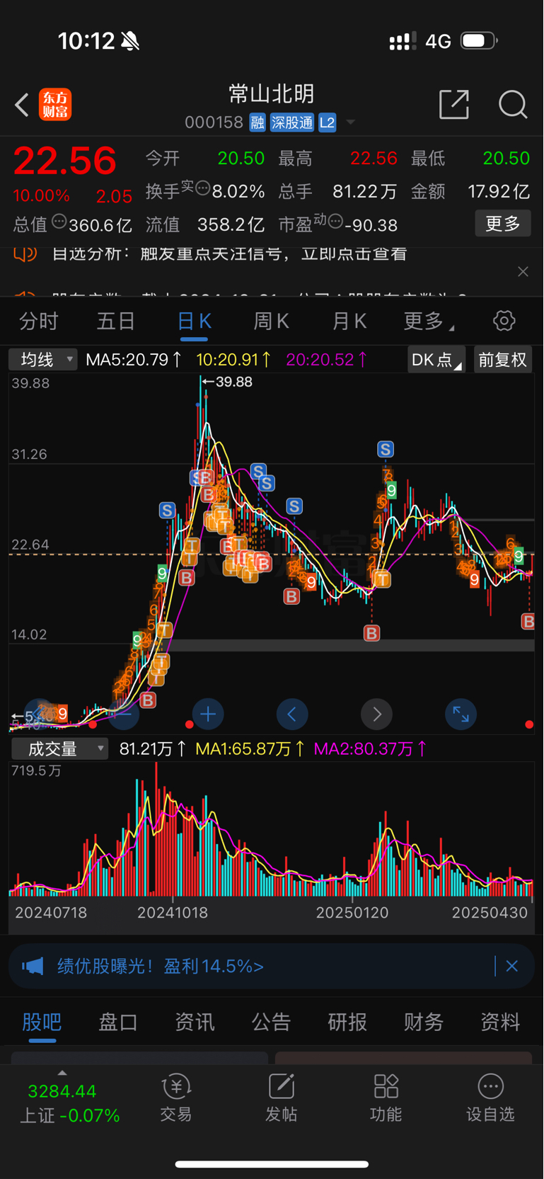Select the 公告 tab

(x=271, y=1022)
